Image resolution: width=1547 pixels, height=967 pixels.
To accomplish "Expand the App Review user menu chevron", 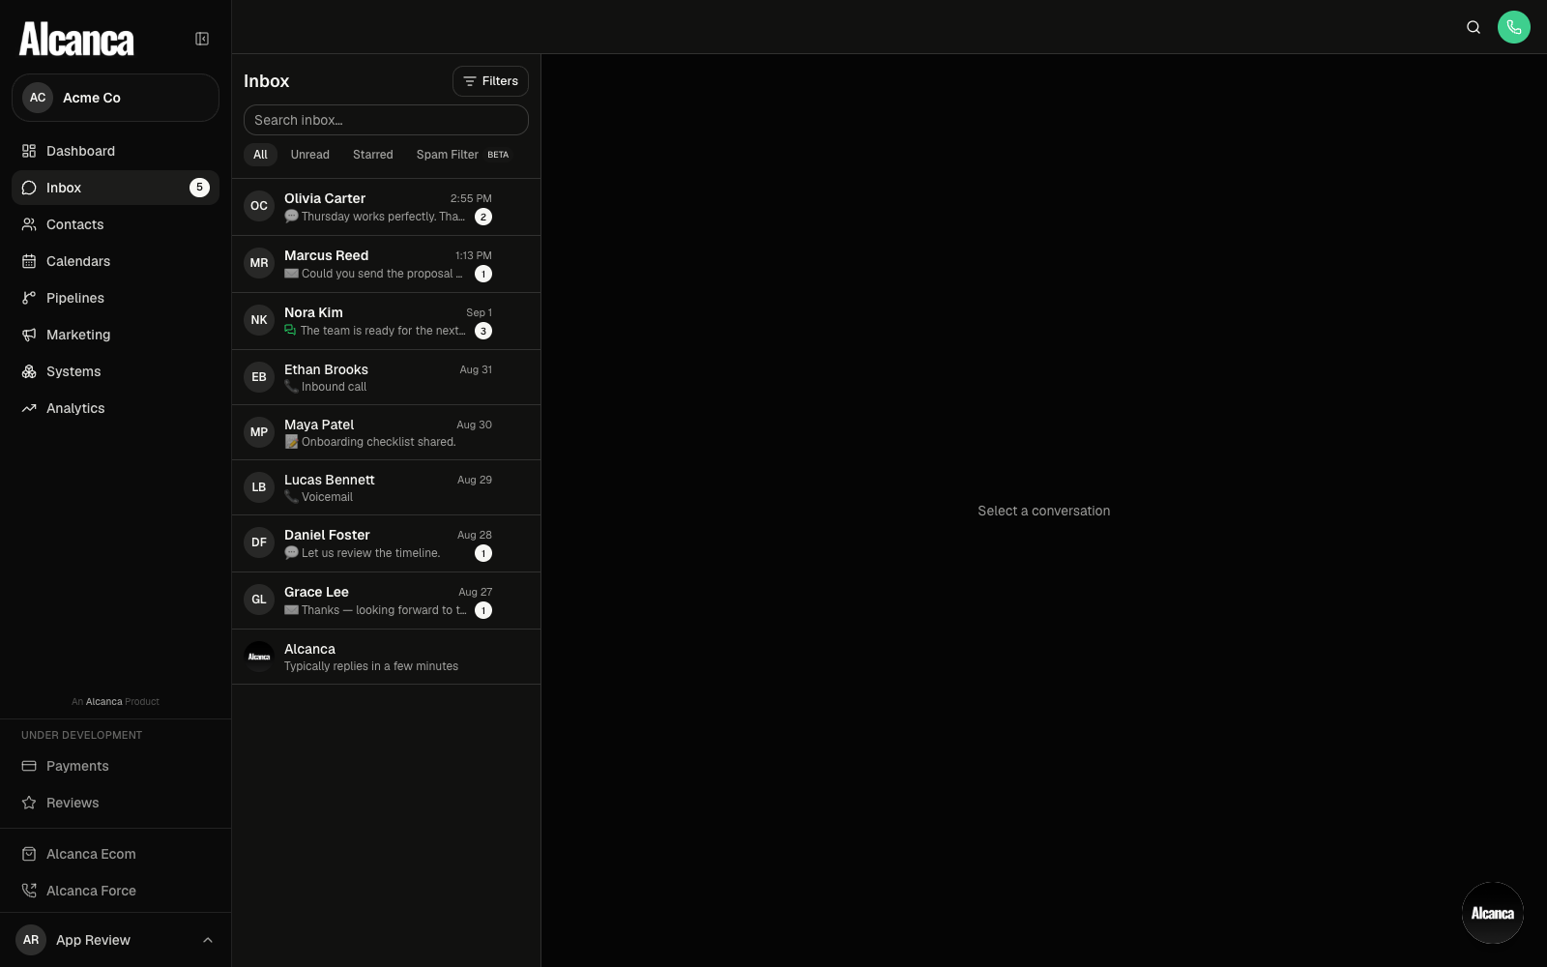I will [208, 940].
